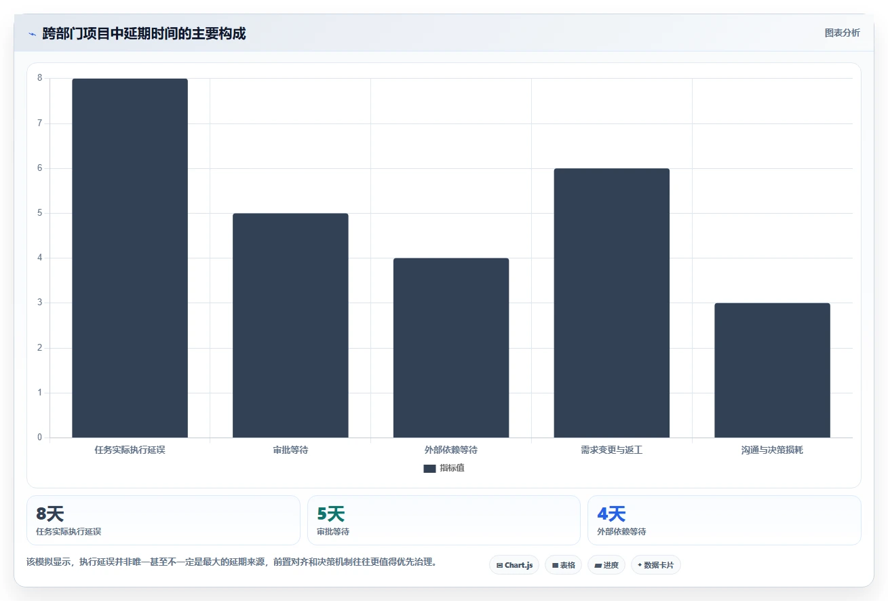Click the 8天 stat value card
Viewport: 888px width, 601px height.
click(x=163, y=520)
